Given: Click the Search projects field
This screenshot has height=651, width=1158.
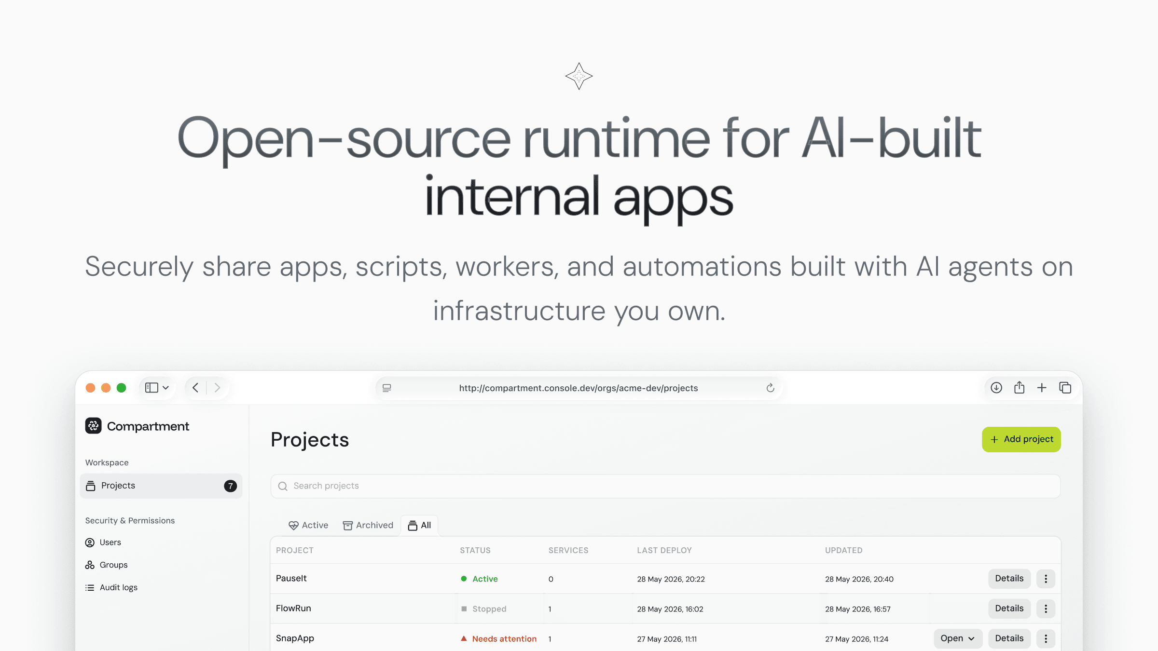Looking at the screenshot, I should [x=666, y=486].
